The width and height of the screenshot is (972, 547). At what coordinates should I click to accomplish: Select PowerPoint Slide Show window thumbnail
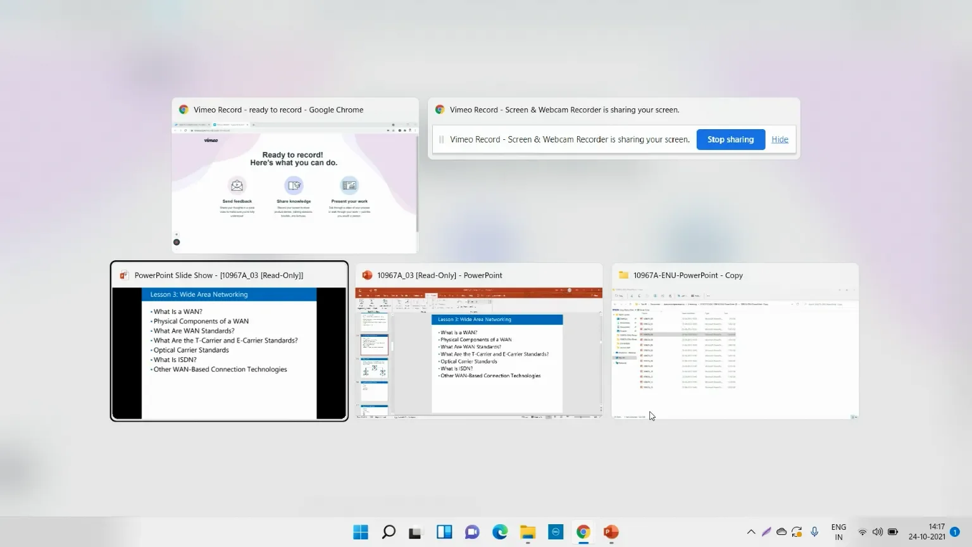tap(229, 341)
